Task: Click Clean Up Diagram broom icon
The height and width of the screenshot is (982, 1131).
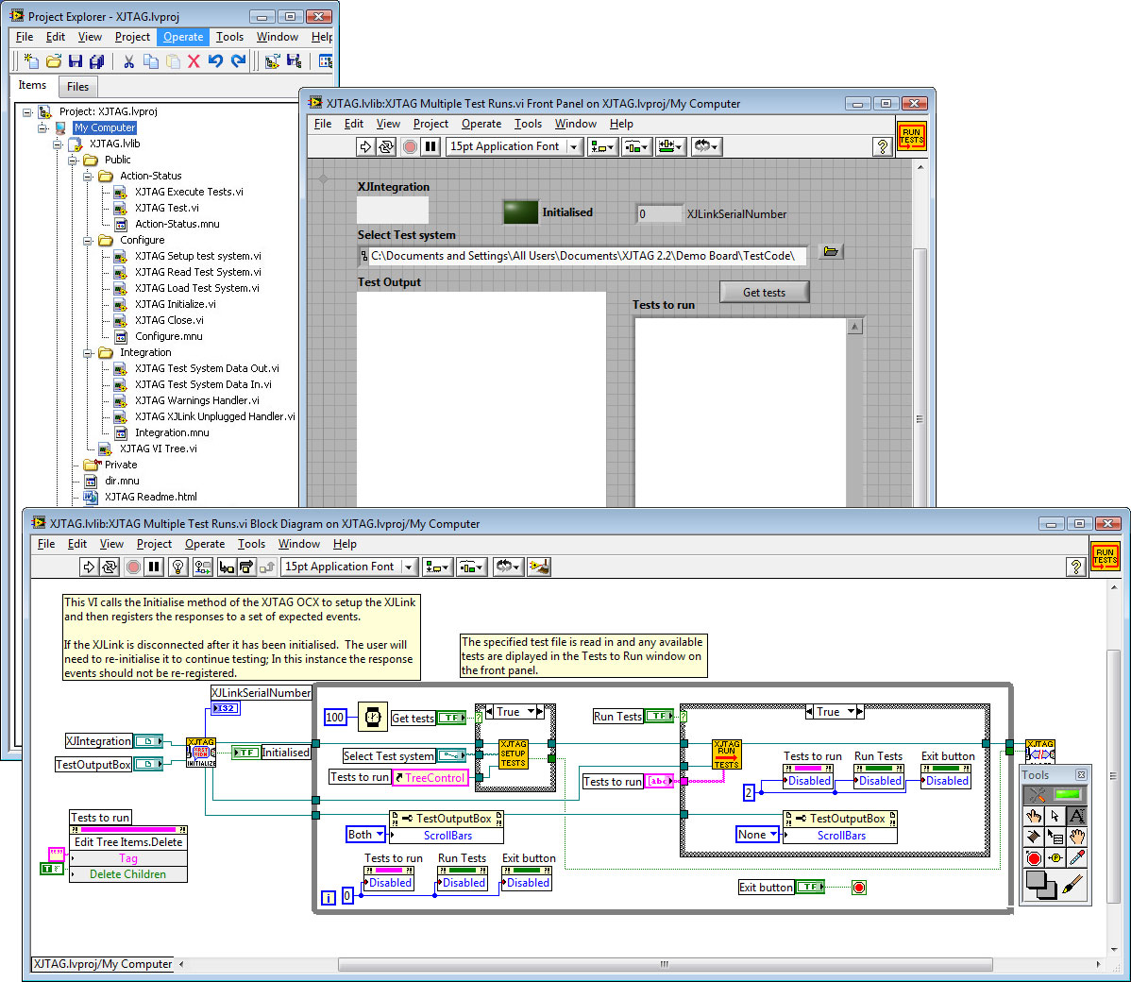Action: 539,567
